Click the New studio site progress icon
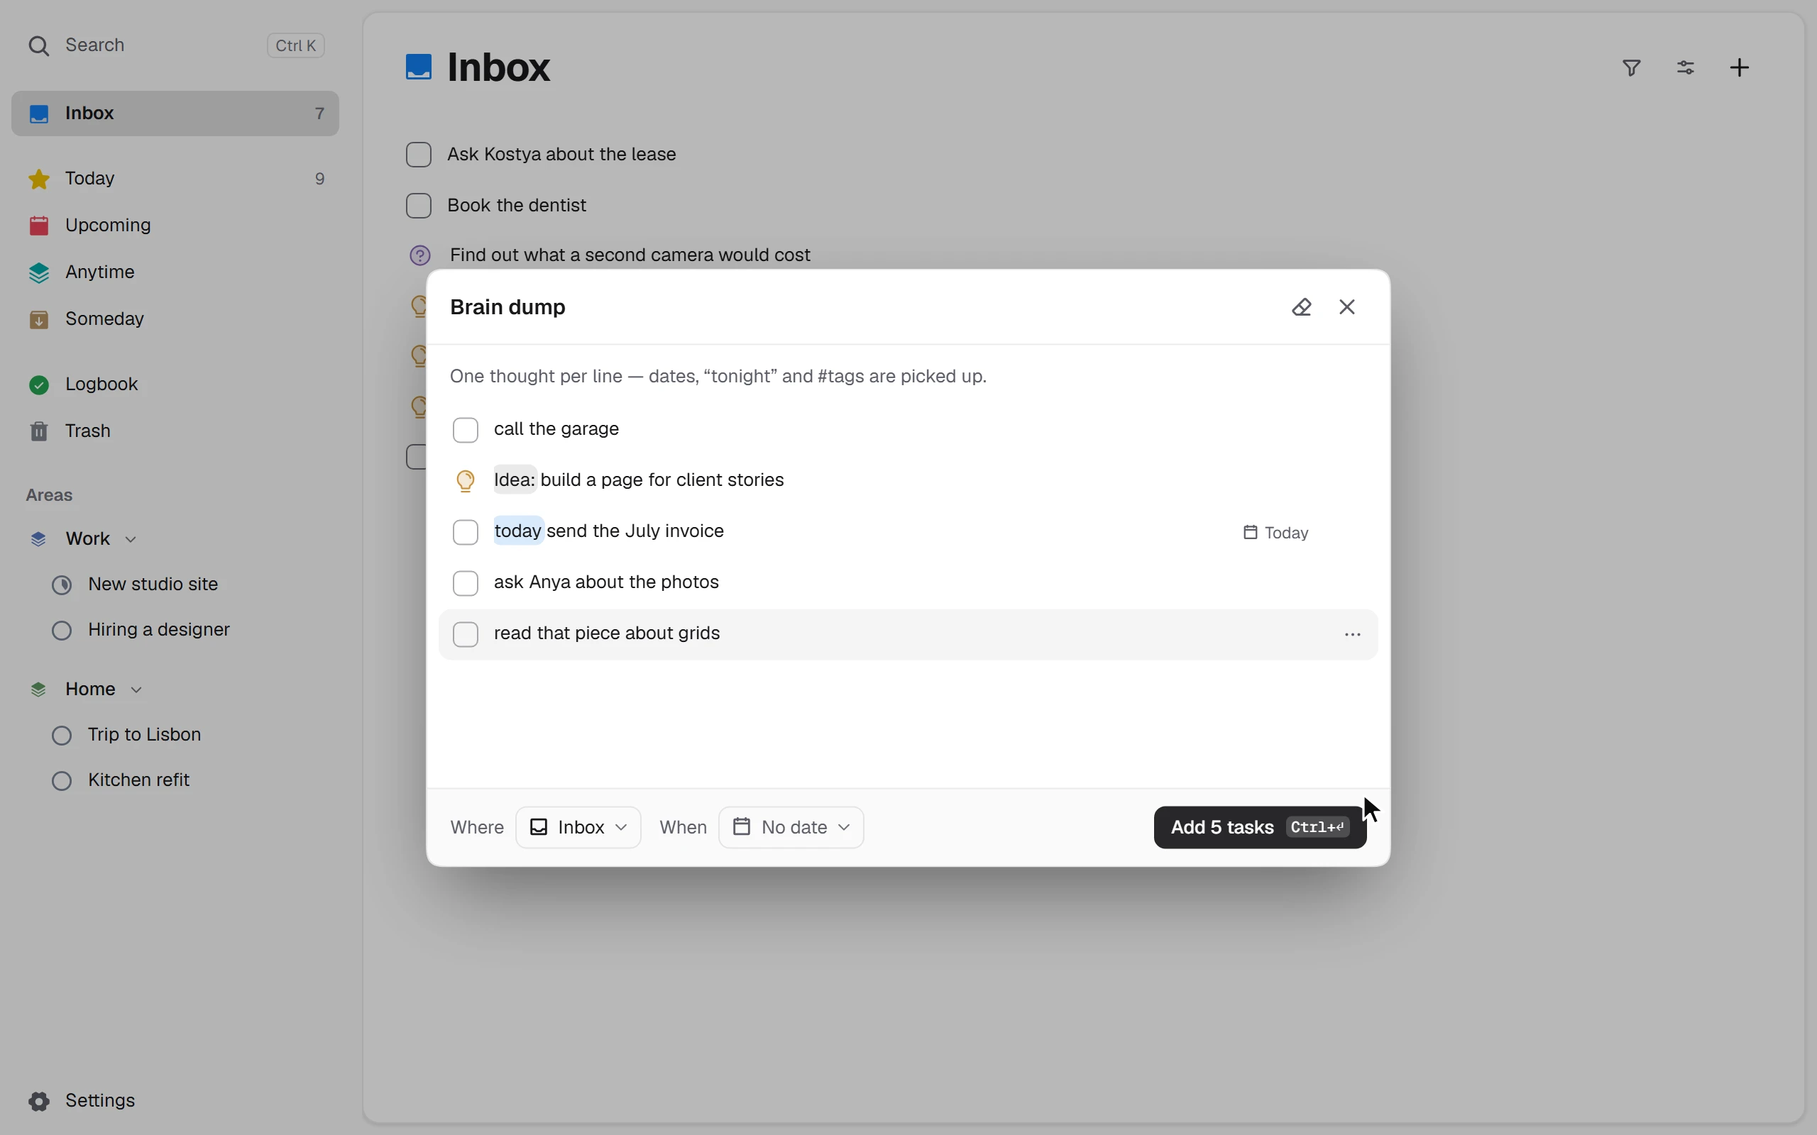 pyautogui.click(x=62, y=585)
